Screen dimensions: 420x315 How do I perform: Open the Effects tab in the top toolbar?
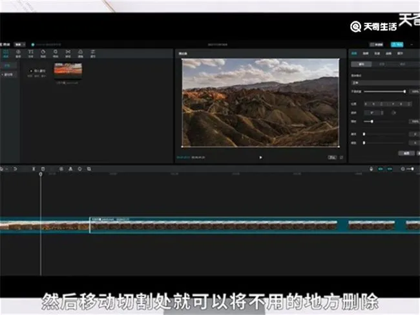pyautogui.click(x=56, y=54)
